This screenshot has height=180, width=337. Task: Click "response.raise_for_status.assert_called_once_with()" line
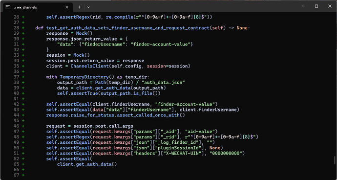(115, 115)
